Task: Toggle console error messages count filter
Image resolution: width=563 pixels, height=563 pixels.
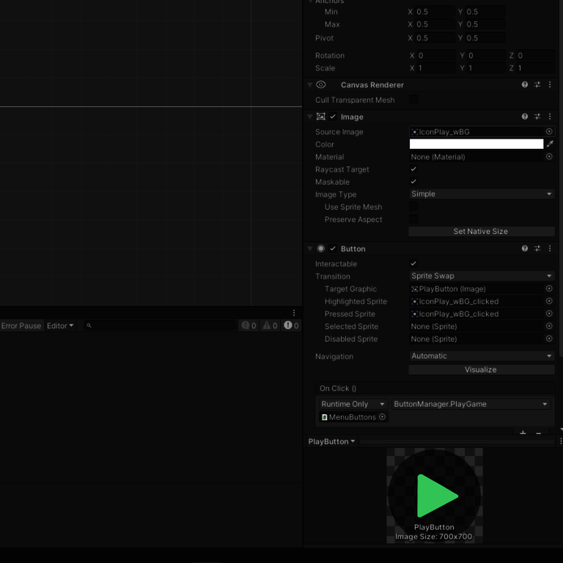Action: pos(291,325)
